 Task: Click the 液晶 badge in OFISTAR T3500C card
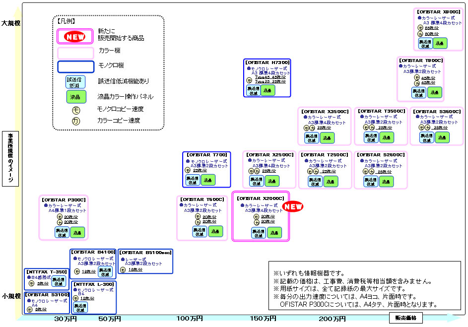click(387, 137)
